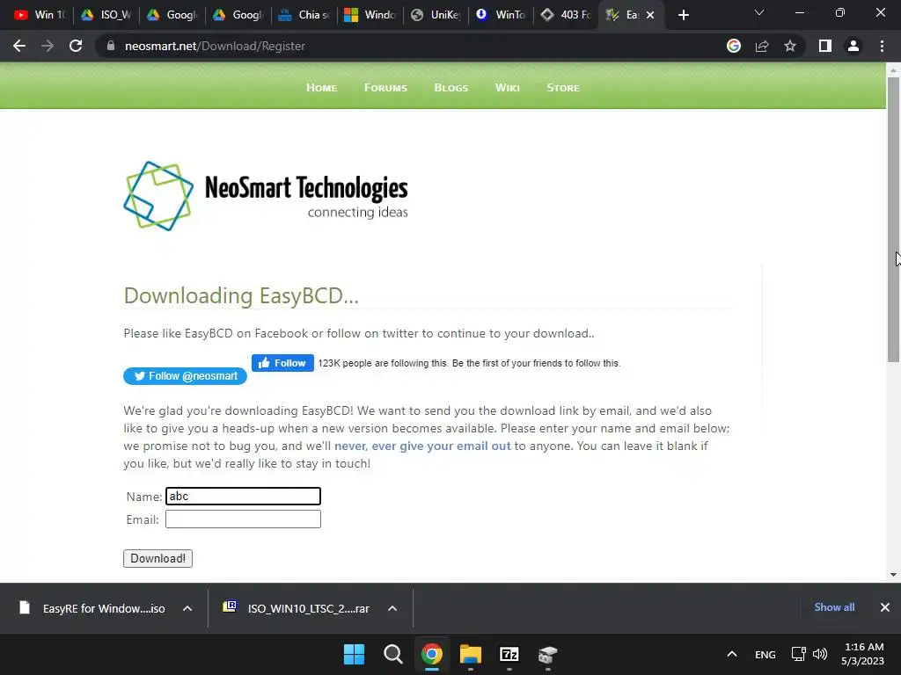Screen dimensions: 901x675
Task: Click the page vertical scrollbar thumb
Action: click(x=893, y=219)
